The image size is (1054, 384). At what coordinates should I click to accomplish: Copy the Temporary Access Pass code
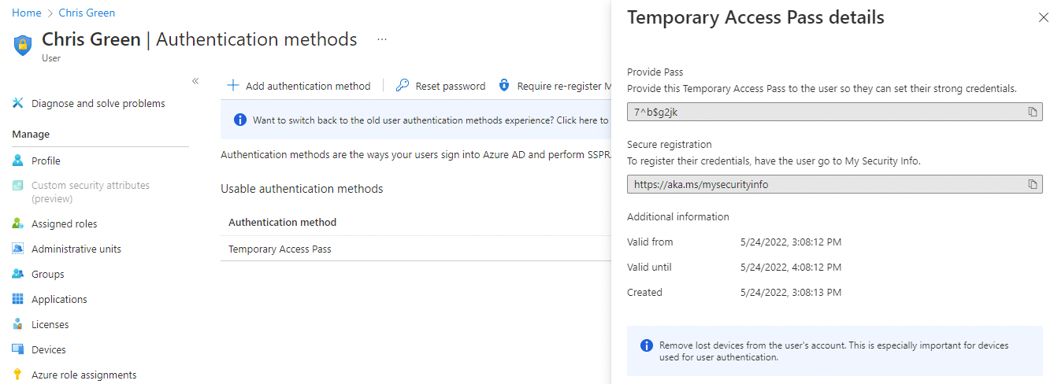pyautogui.click(x=1032, y=113)
